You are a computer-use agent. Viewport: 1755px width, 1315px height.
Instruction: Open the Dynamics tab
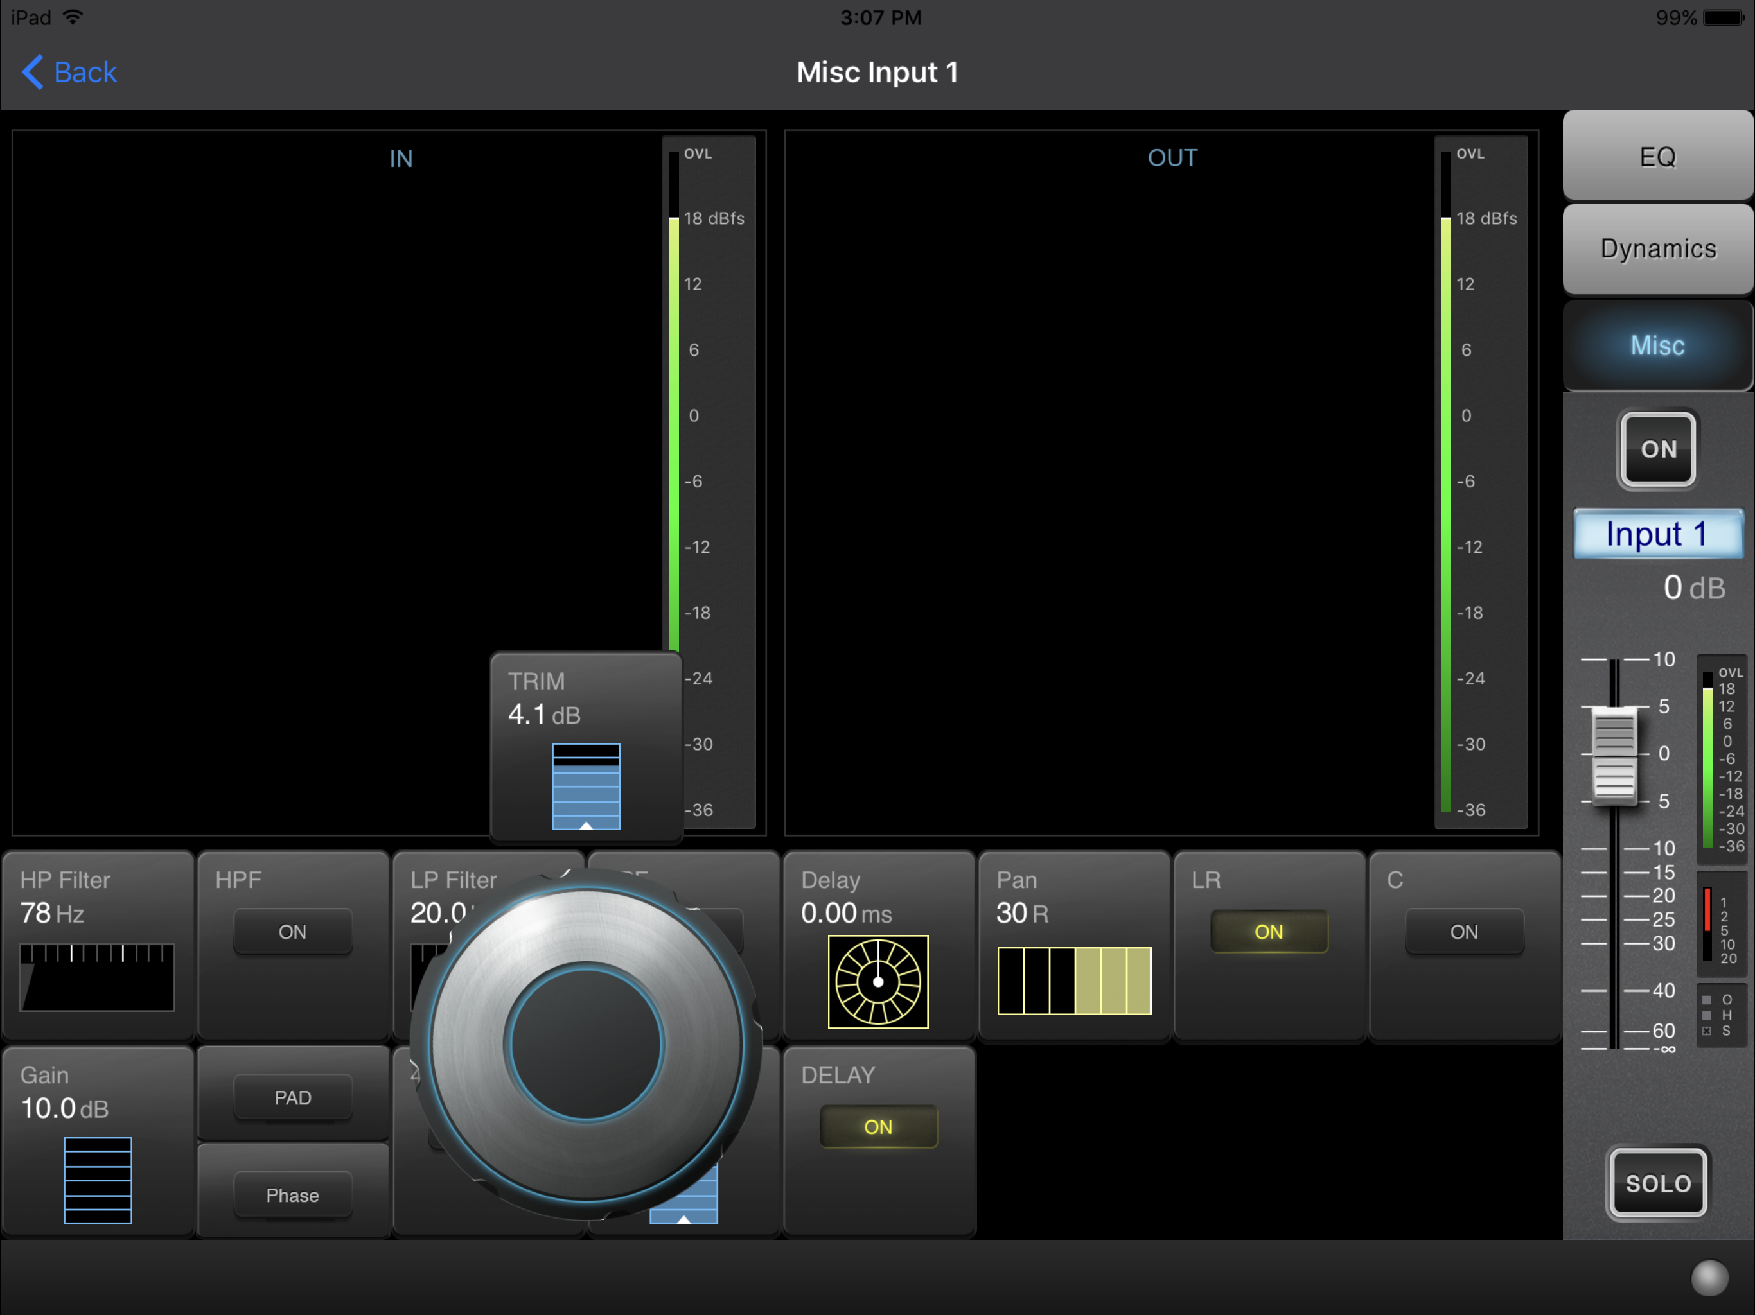click(1657, 249)
